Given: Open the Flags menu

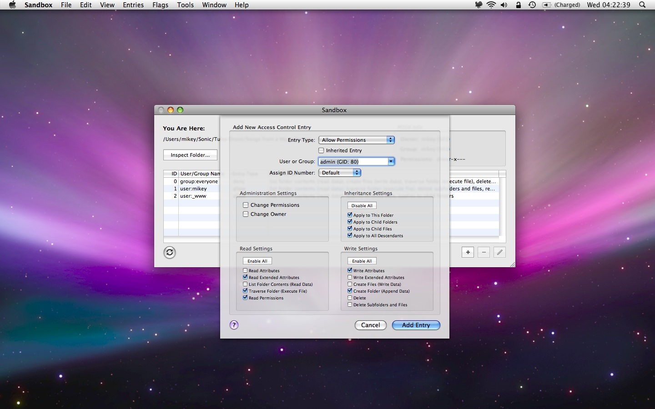Looking at the screenshot, I should click(x=160, y=5).
